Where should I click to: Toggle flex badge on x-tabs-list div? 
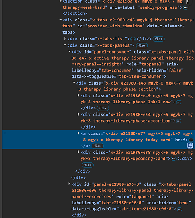tap(158, 39)
